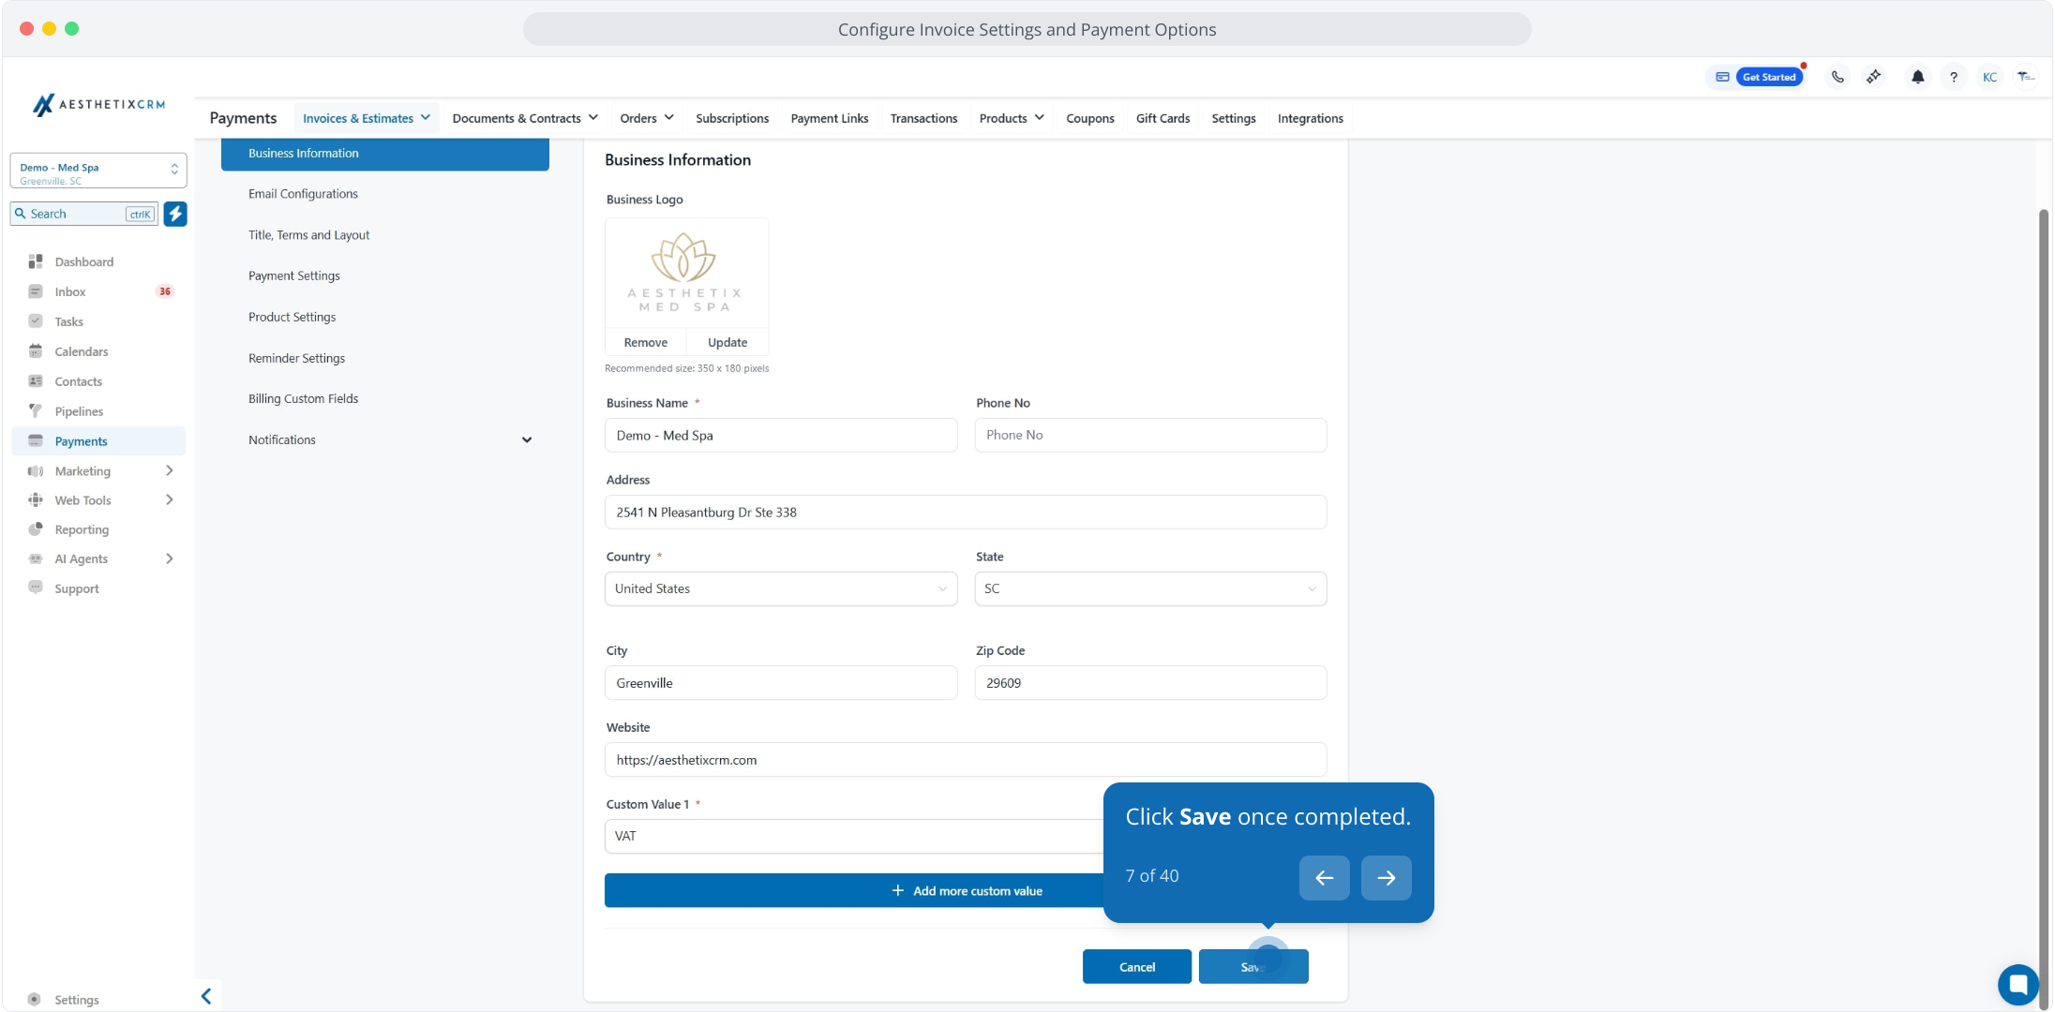
Task: Go to next tour step arrow
Action: point(1386,878)
